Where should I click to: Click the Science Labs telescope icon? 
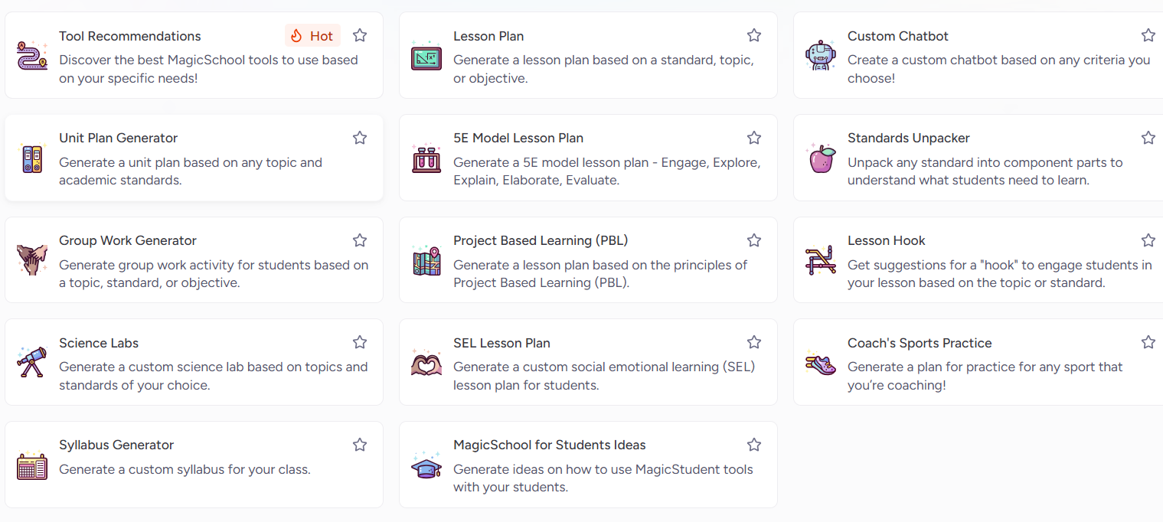[x=32, y=363]
